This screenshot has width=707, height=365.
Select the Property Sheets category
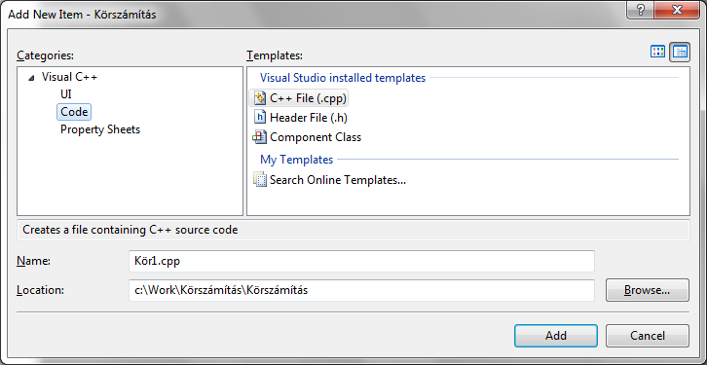pyautogui.click(x=100, y=129)
